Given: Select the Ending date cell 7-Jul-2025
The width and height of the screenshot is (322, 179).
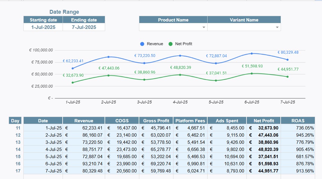Looking at the screenshot, I should [84, 27].
